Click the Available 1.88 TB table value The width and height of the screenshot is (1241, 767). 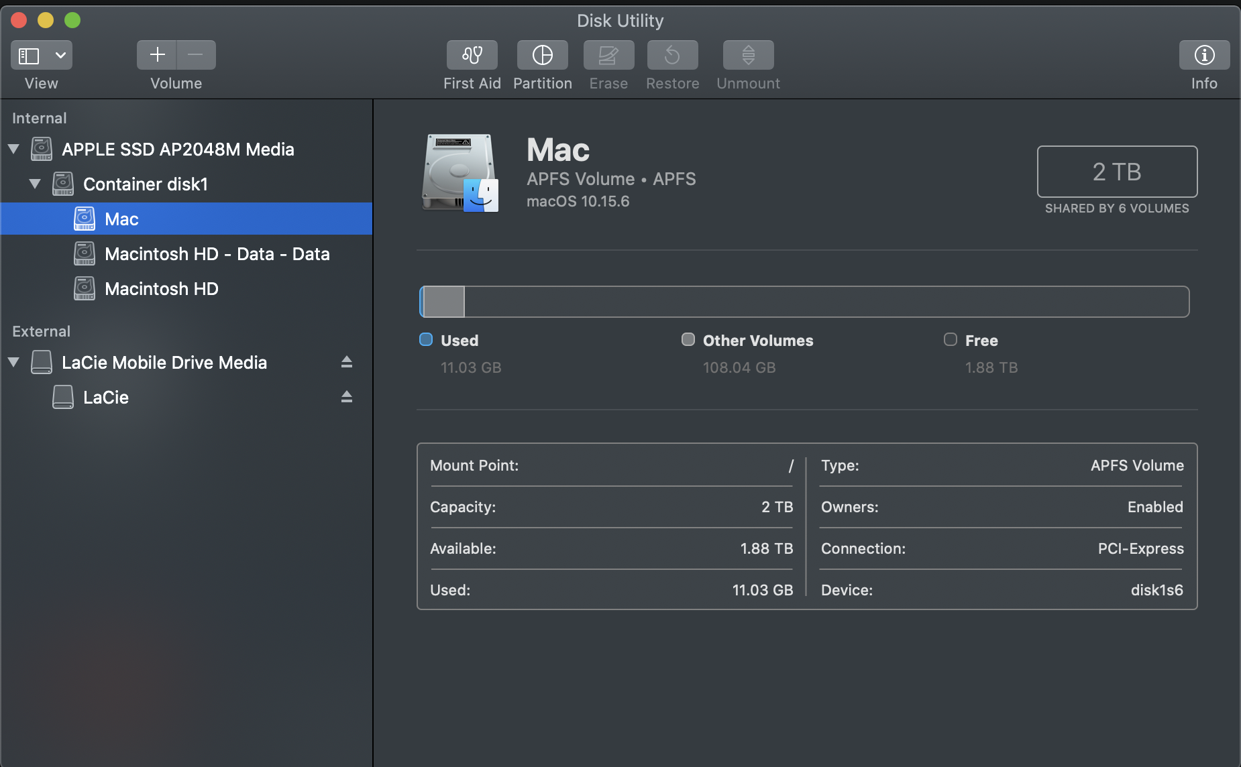pyautogui.click(x=767, y=548)
